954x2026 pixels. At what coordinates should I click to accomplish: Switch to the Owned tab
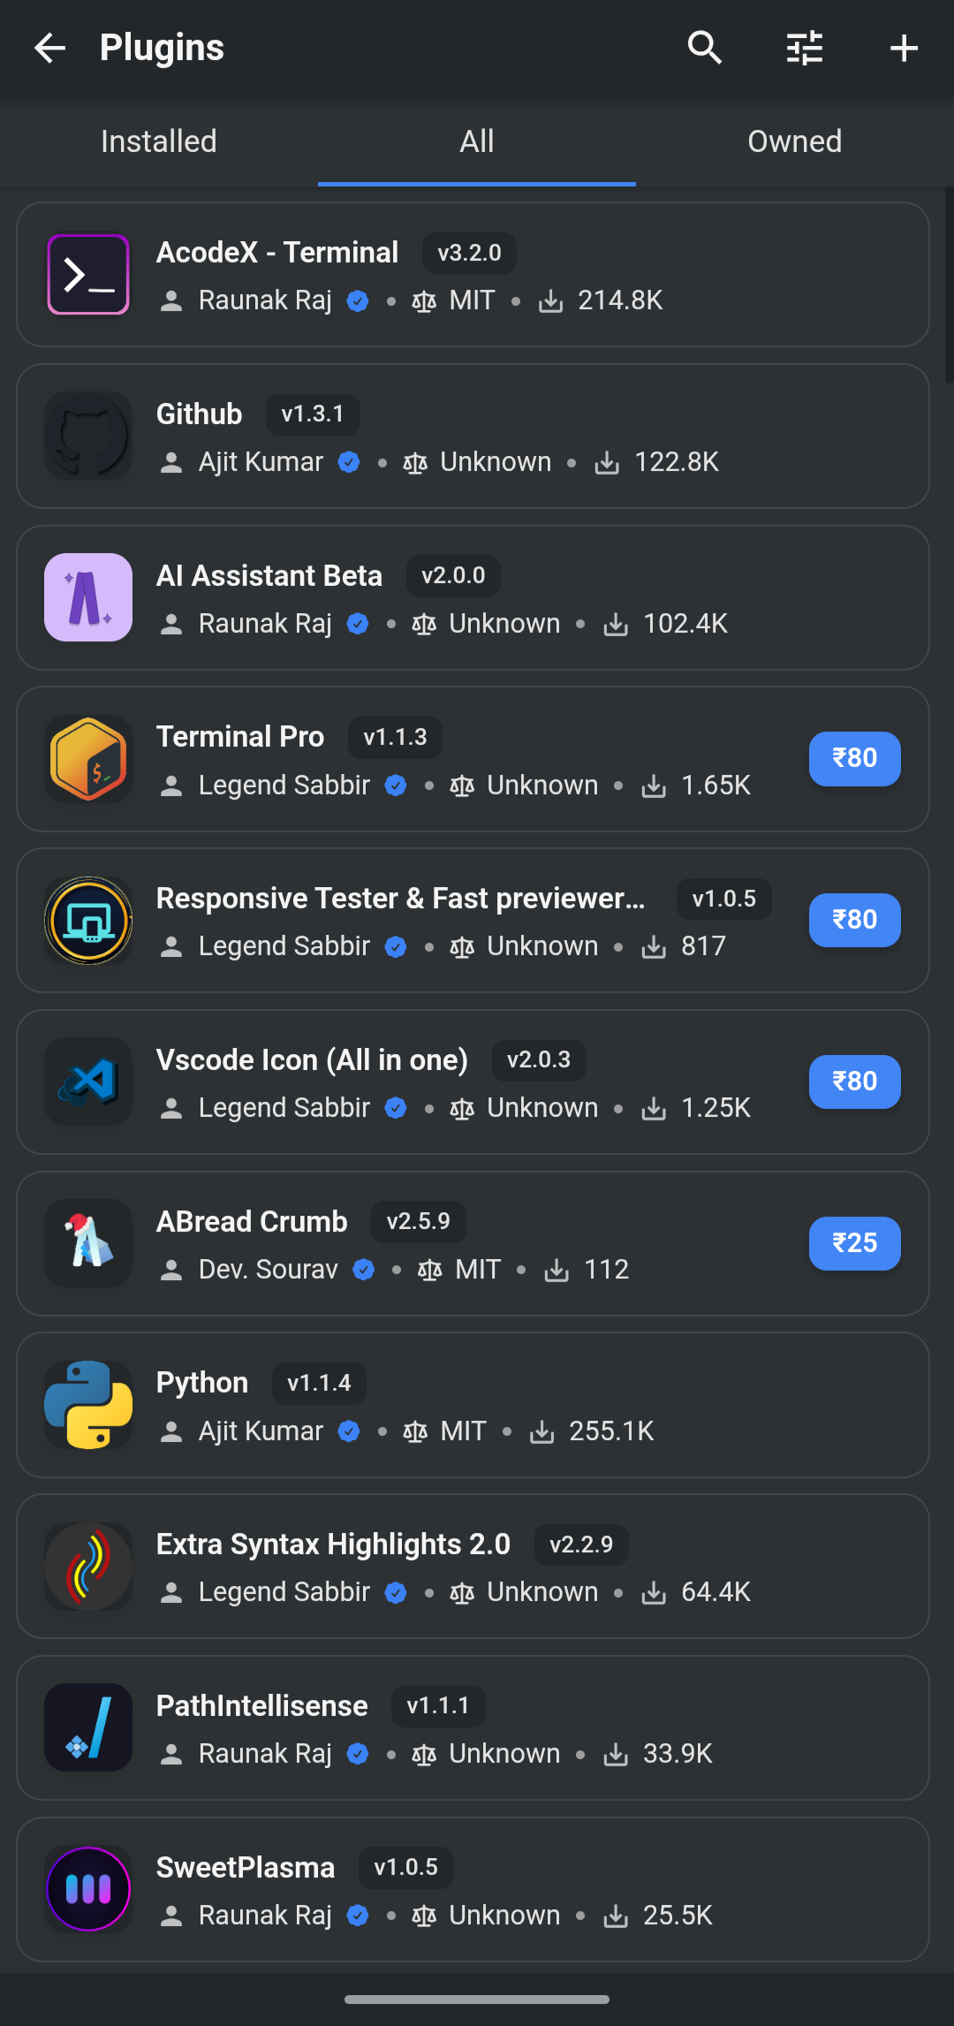[x=794, y=141]
